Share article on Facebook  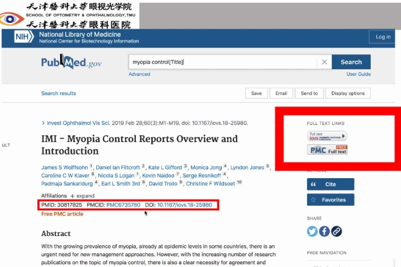324,231
